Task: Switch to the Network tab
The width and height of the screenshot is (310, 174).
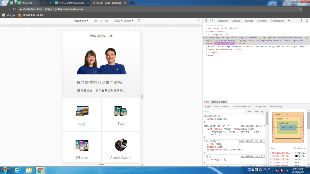Action: pos(262,21)
